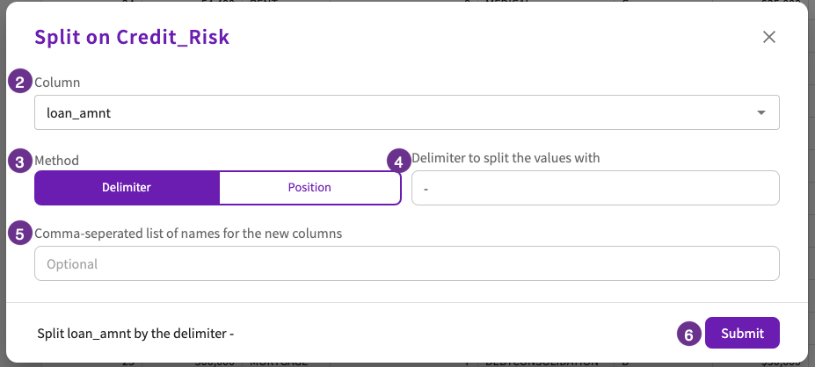Click Delimiter to split the values with label

pyautogui.click(x=506, y=158)
